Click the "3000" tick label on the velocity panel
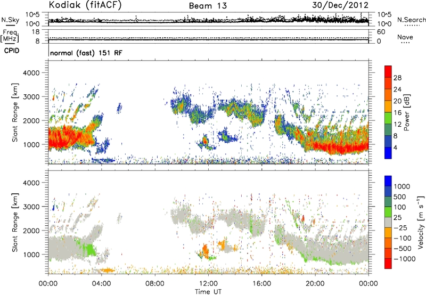Viewport: 426px width, 295px height. coord(31,207)
